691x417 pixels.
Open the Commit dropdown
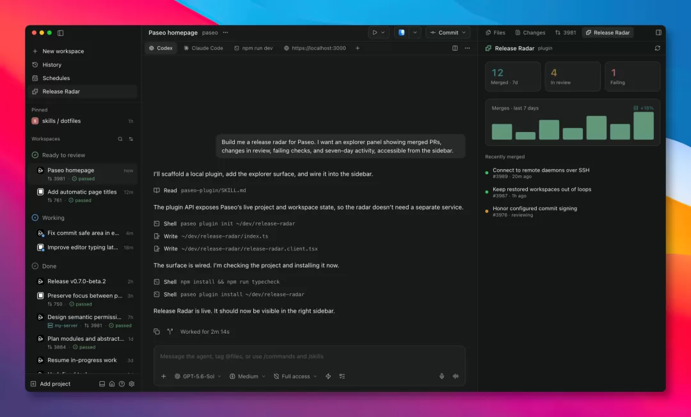pos(448,33)
